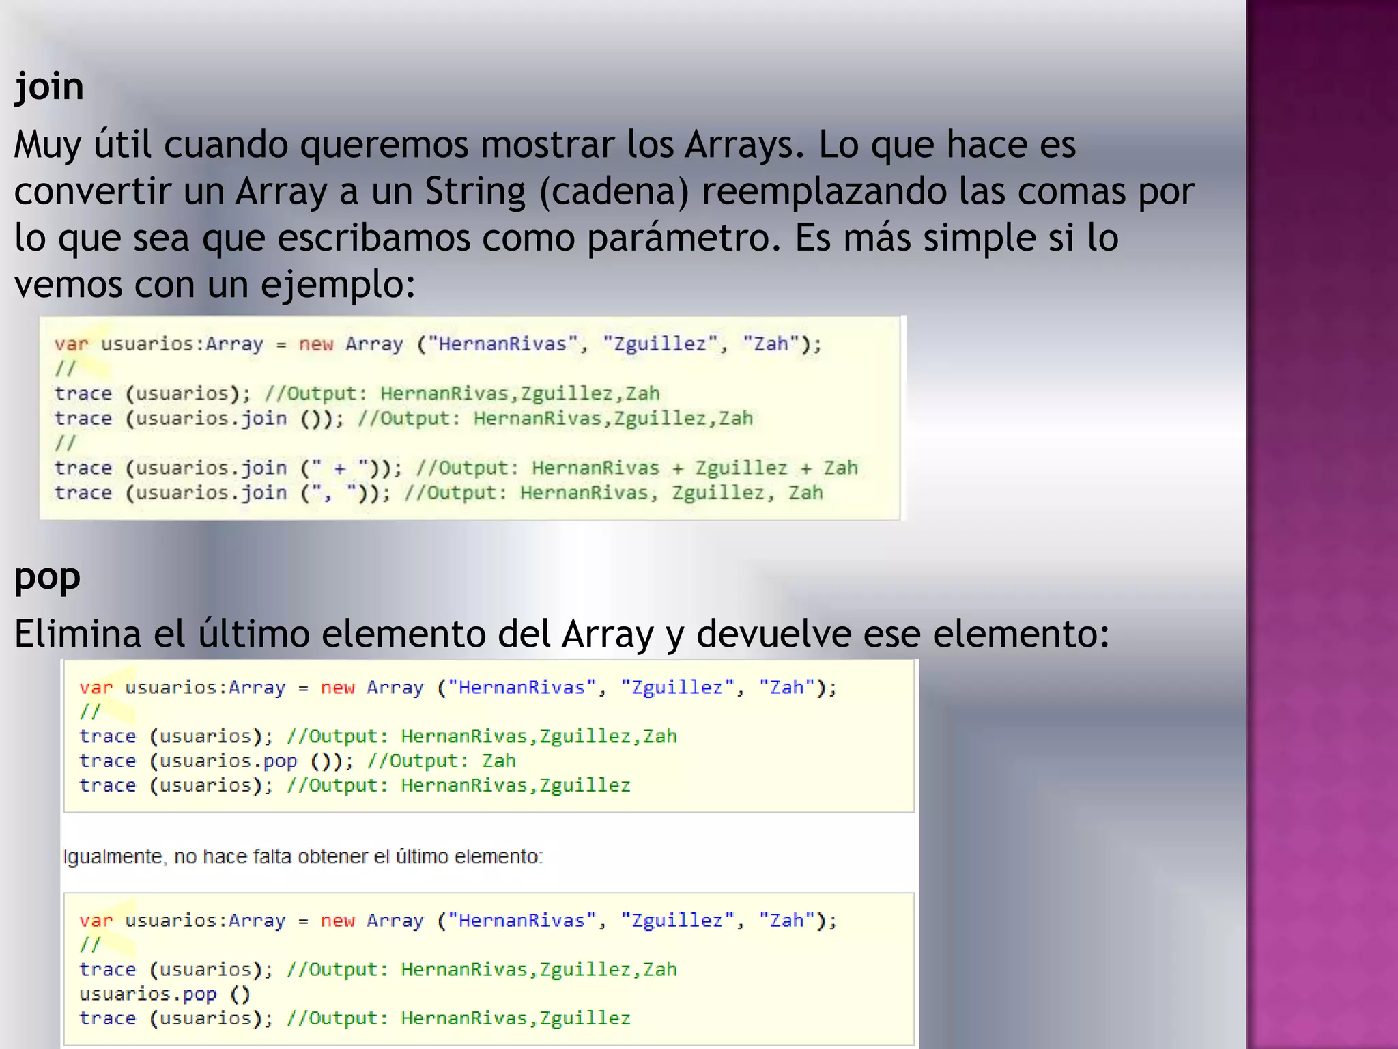
Task: Click "Elimina el último elemento del Array" sentence
Action: click(x=561, y=634)
